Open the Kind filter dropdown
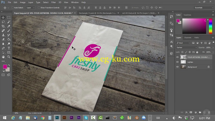Viewport: 215px width, 121px height. [183, 43]
